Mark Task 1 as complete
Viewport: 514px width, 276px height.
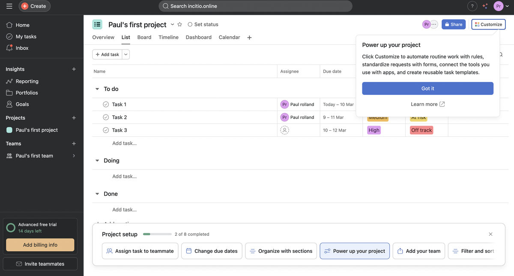click(x=105, y=104)
